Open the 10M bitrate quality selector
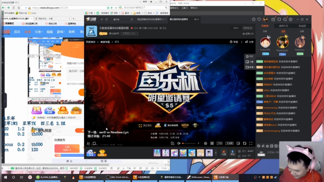 click(220, 143)
